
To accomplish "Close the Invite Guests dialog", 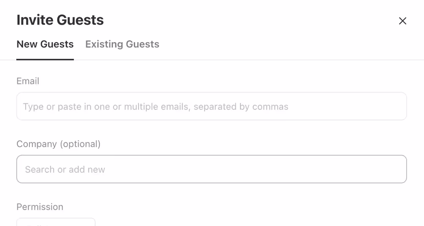I will [x=403, y=21].
